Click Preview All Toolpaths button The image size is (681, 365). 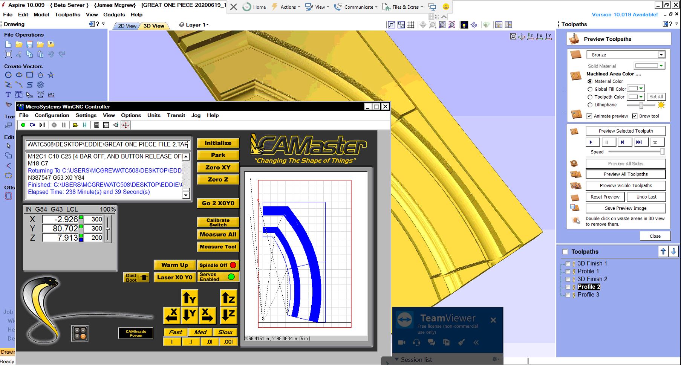coord(626,174)
